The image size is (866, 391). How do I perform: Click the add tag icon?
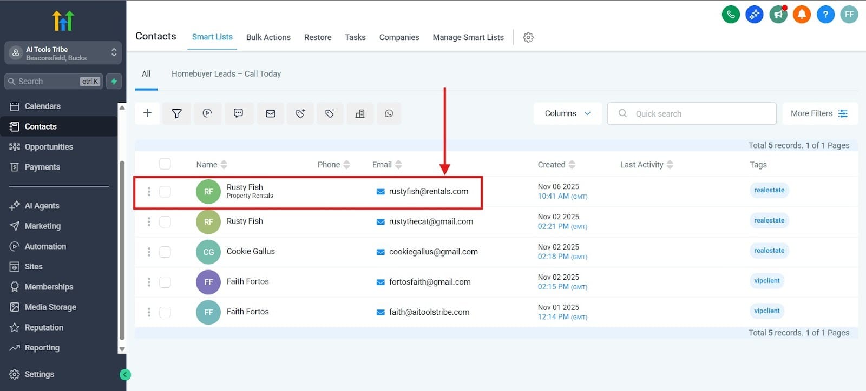300,113
